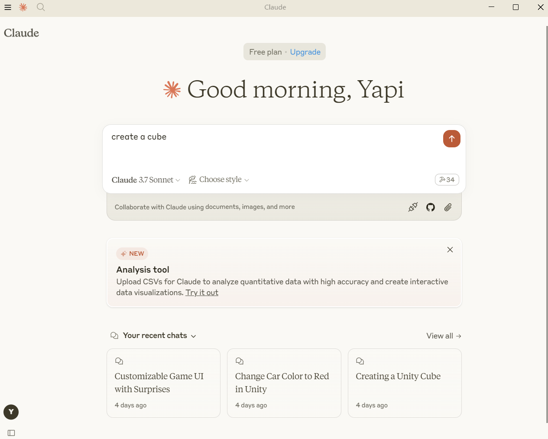Open the Y user profile avatar
The height and width of the screenshot is (439, 548).
tap(11, 412)
